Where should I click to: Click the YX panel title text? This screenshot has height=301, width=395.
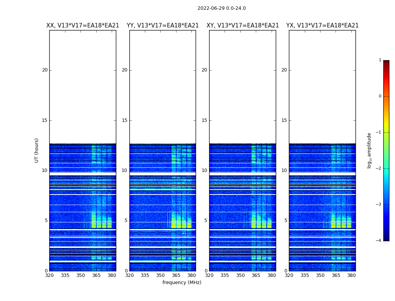click(x=322, y=26)
